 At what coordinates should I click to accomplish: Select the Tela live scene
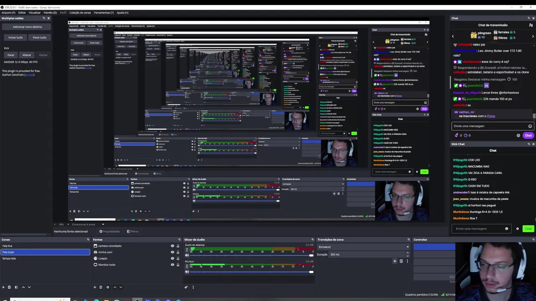(45, 246)
